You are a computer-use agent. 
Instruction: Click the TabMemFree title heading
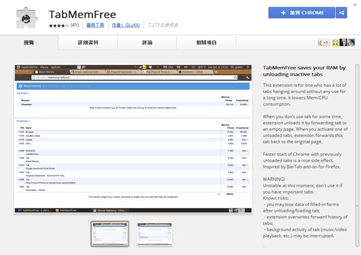pyautogui.click(x=82, y=14)
